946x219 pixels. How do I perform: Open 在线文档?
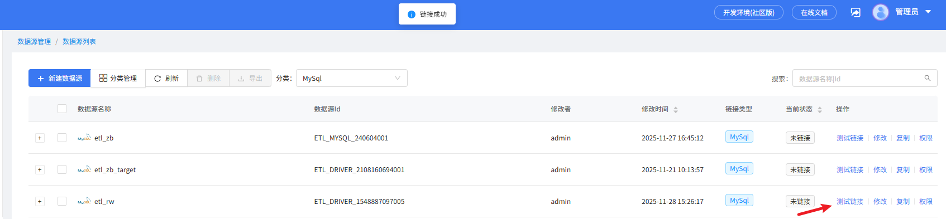pyautogui.click(x=814, y=12)
